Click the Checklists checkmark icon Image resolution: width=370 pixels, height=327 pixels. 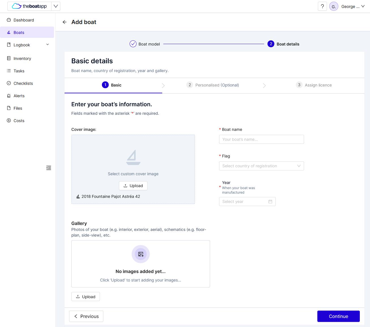(x=9, y=83)
